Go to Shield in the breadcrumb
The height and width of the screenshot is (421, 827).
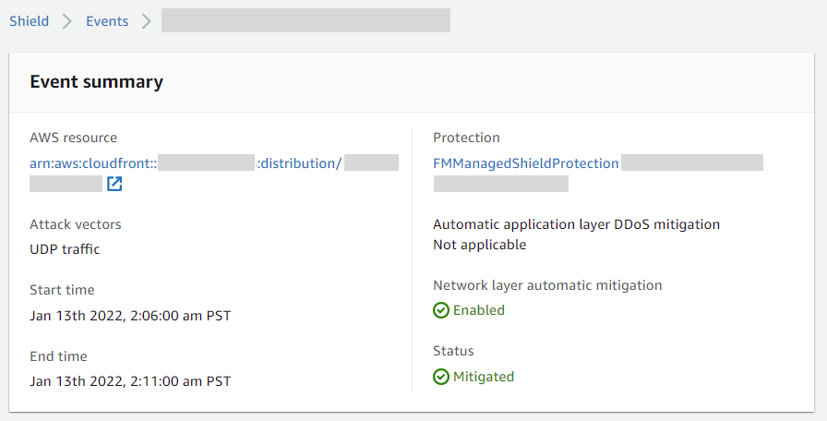[x=29, y=21]
